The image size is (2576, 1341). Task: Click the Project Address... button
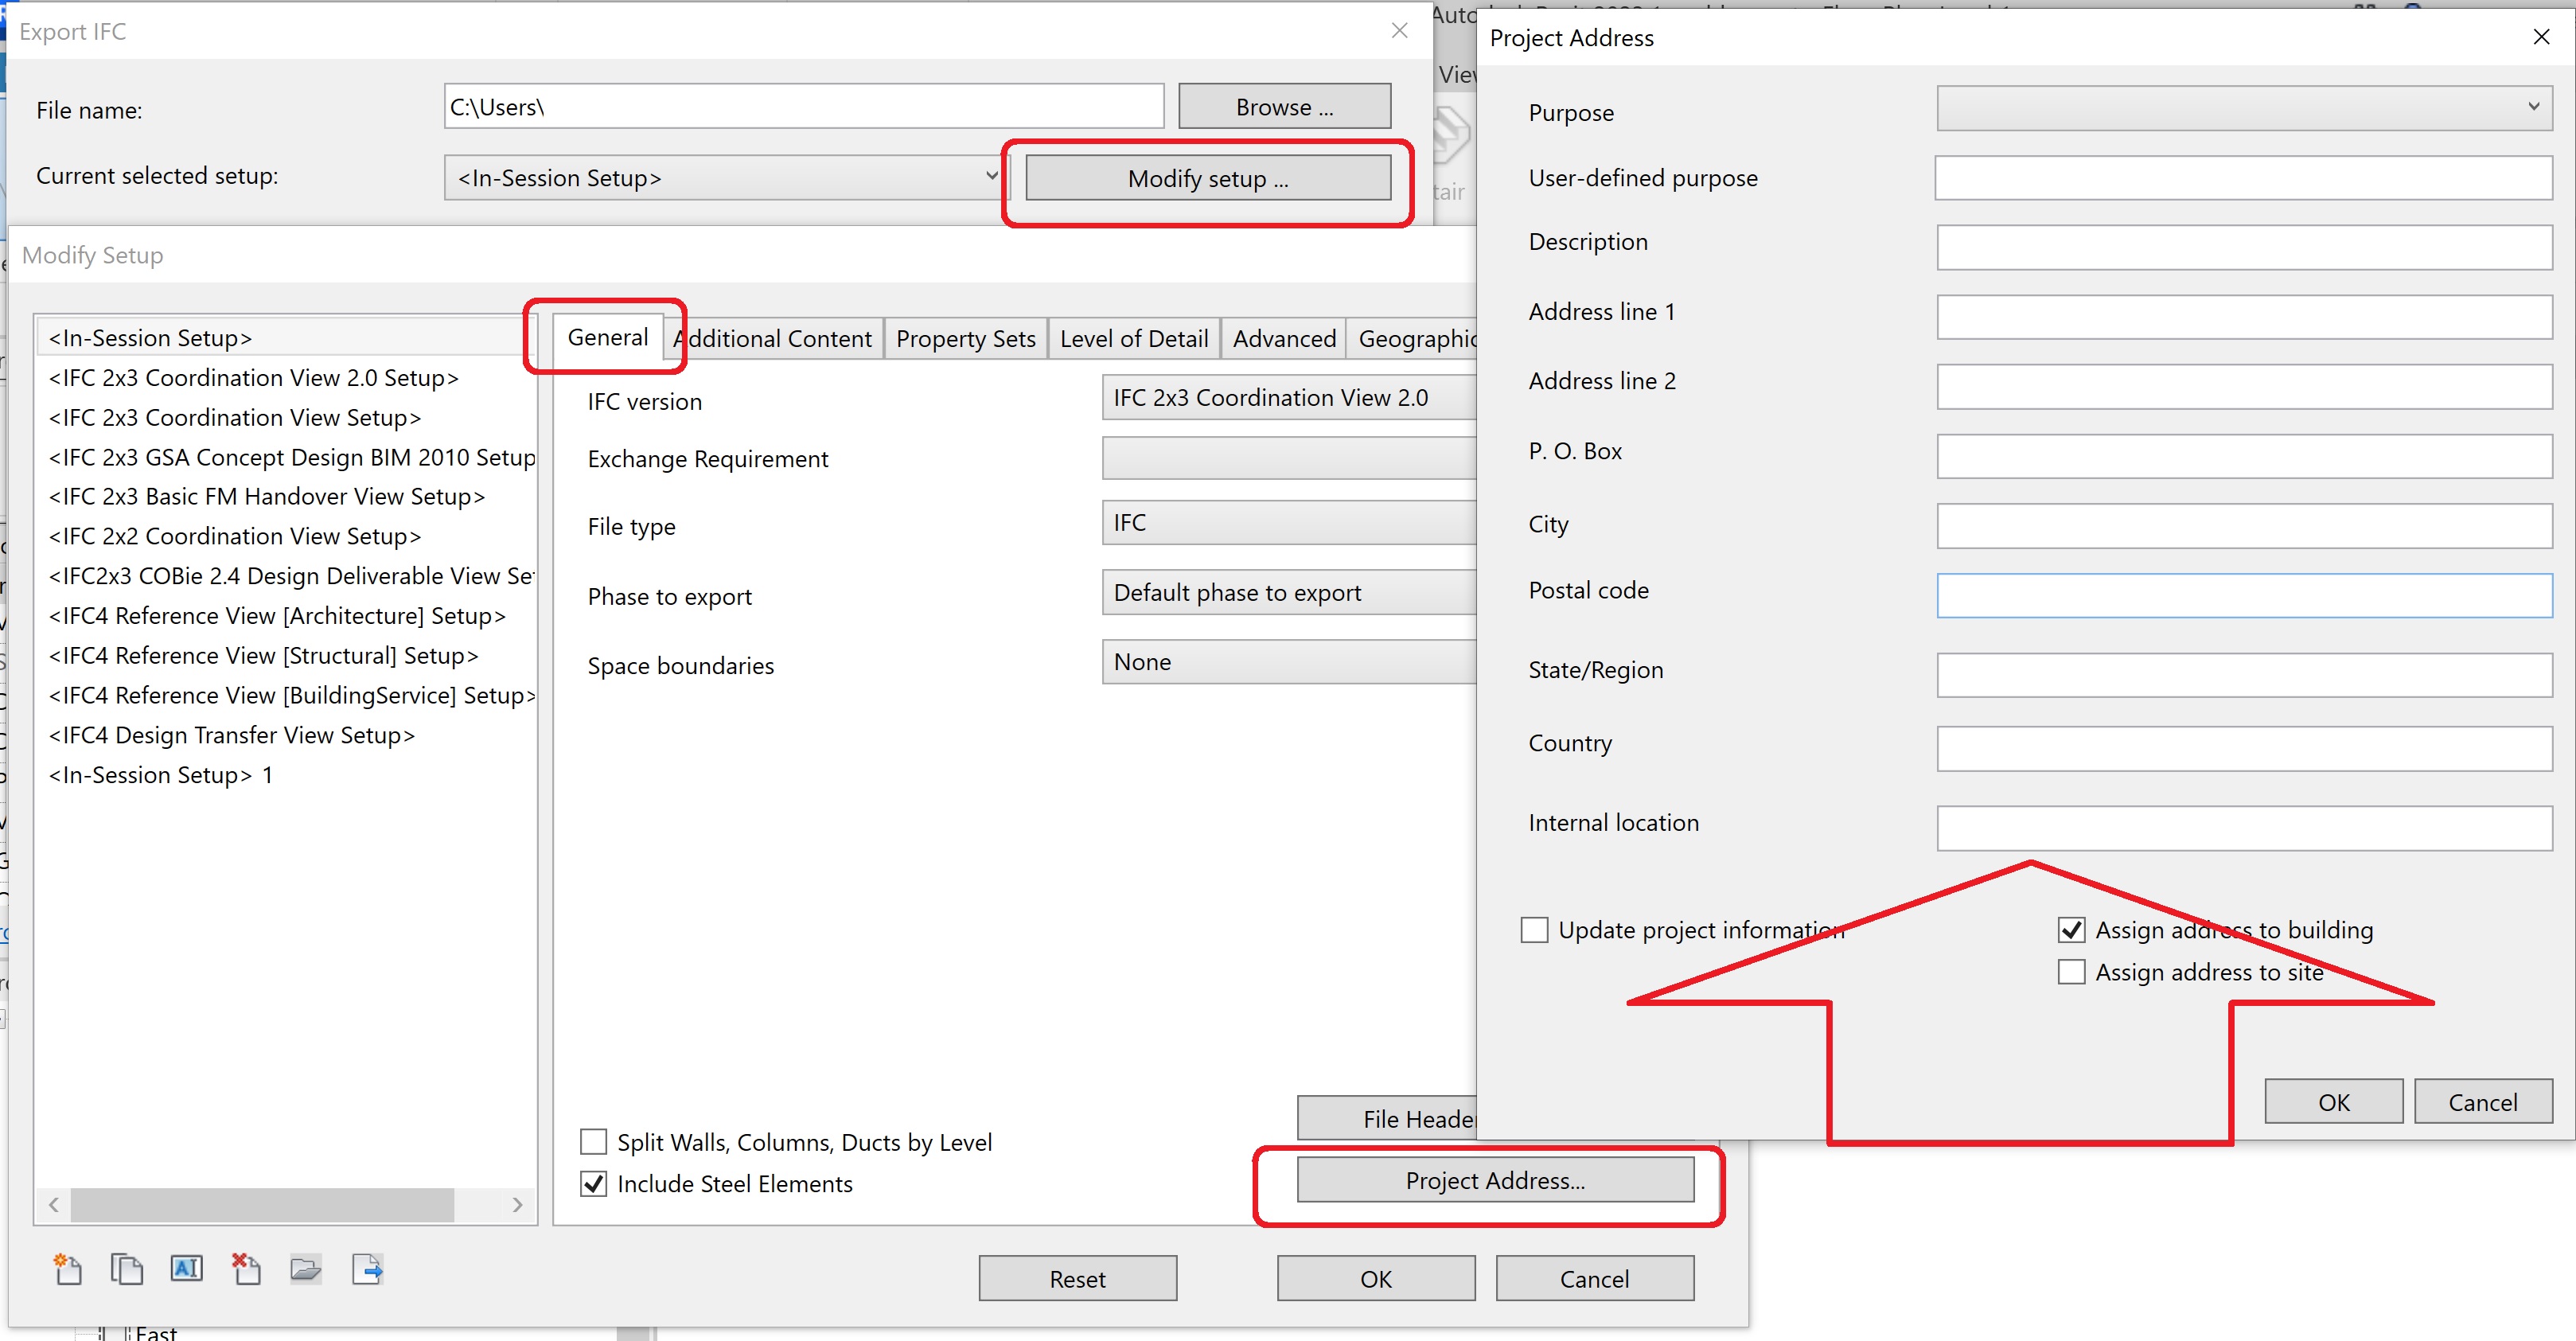tap(1495, 1180)
